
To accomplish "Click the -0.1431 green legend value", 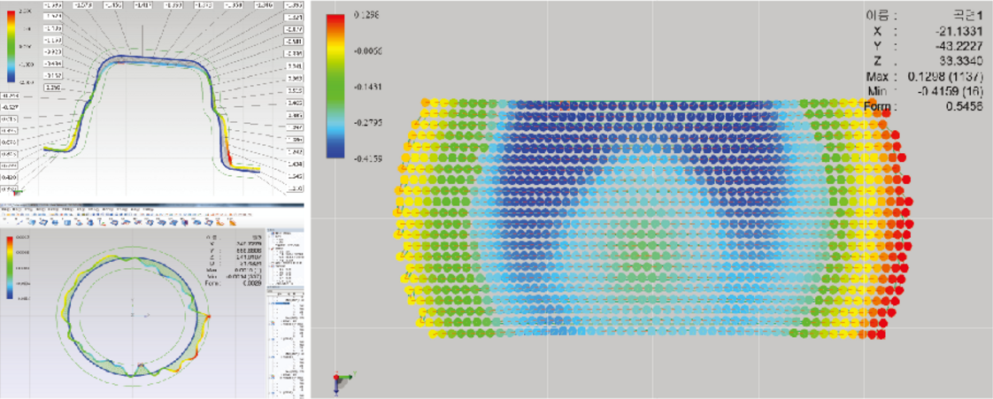I will [x=366, y=87].
